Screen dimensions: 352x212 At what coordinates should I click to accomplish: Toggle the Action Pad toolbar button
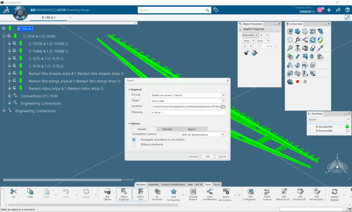(x=141, y=194)
